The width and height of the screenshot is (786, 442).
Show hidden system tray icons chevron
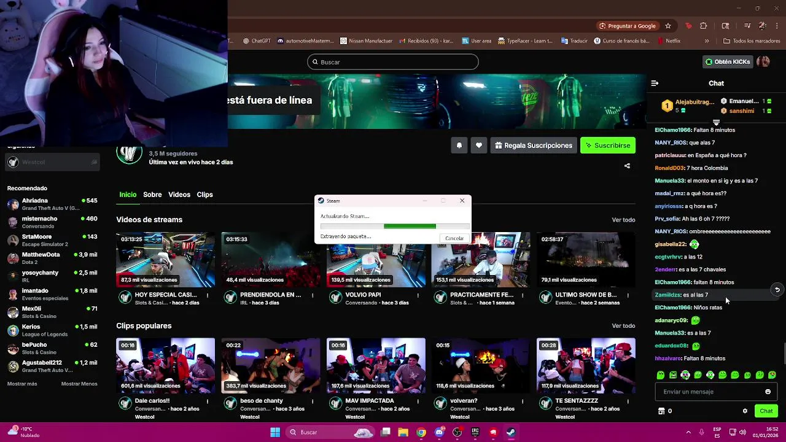coord(689,432)
